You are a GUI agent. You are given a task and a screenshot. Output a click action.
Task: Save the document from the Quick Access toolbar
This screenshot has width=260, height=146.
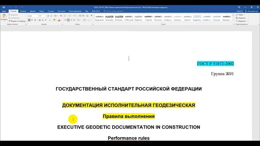click(x=4, y=7)
